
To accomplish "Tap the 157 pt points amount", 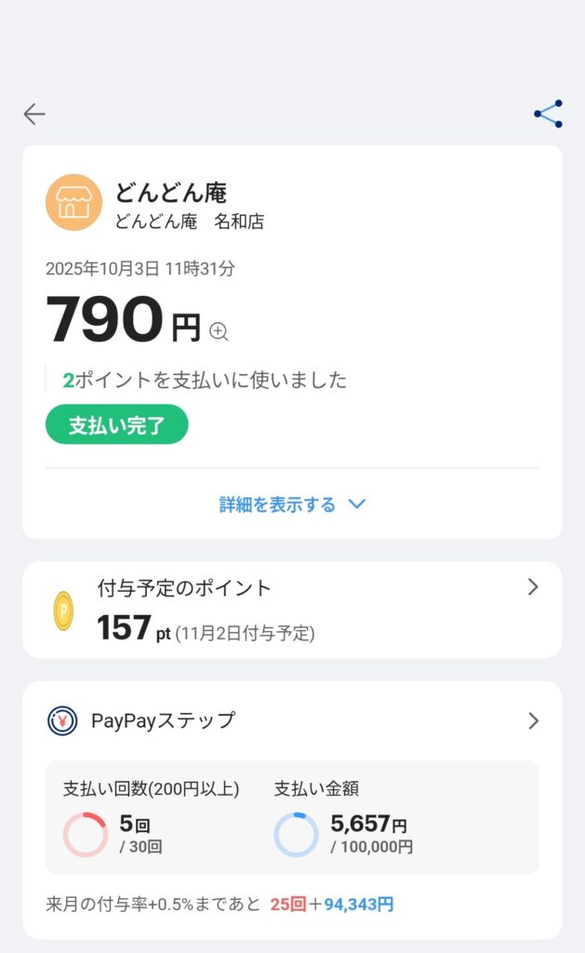I will pos(134,629).
